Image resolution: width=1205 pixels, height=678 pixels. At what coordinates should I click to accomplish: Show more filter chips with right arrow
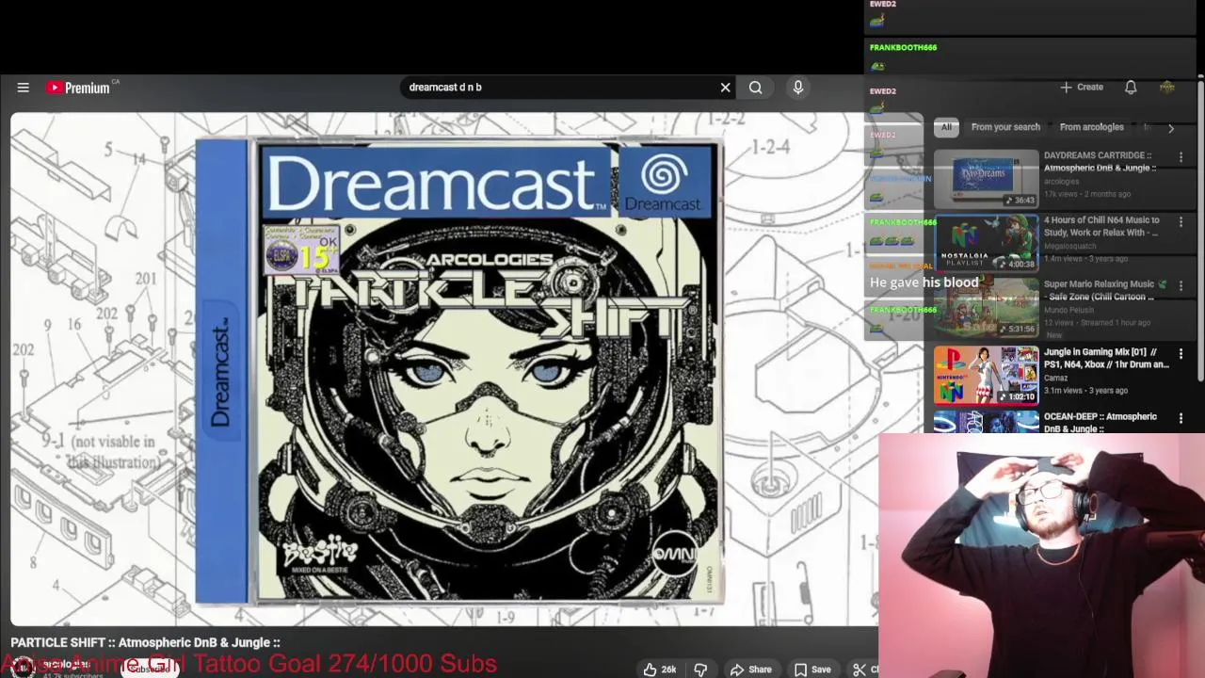tap(1170, 127)
